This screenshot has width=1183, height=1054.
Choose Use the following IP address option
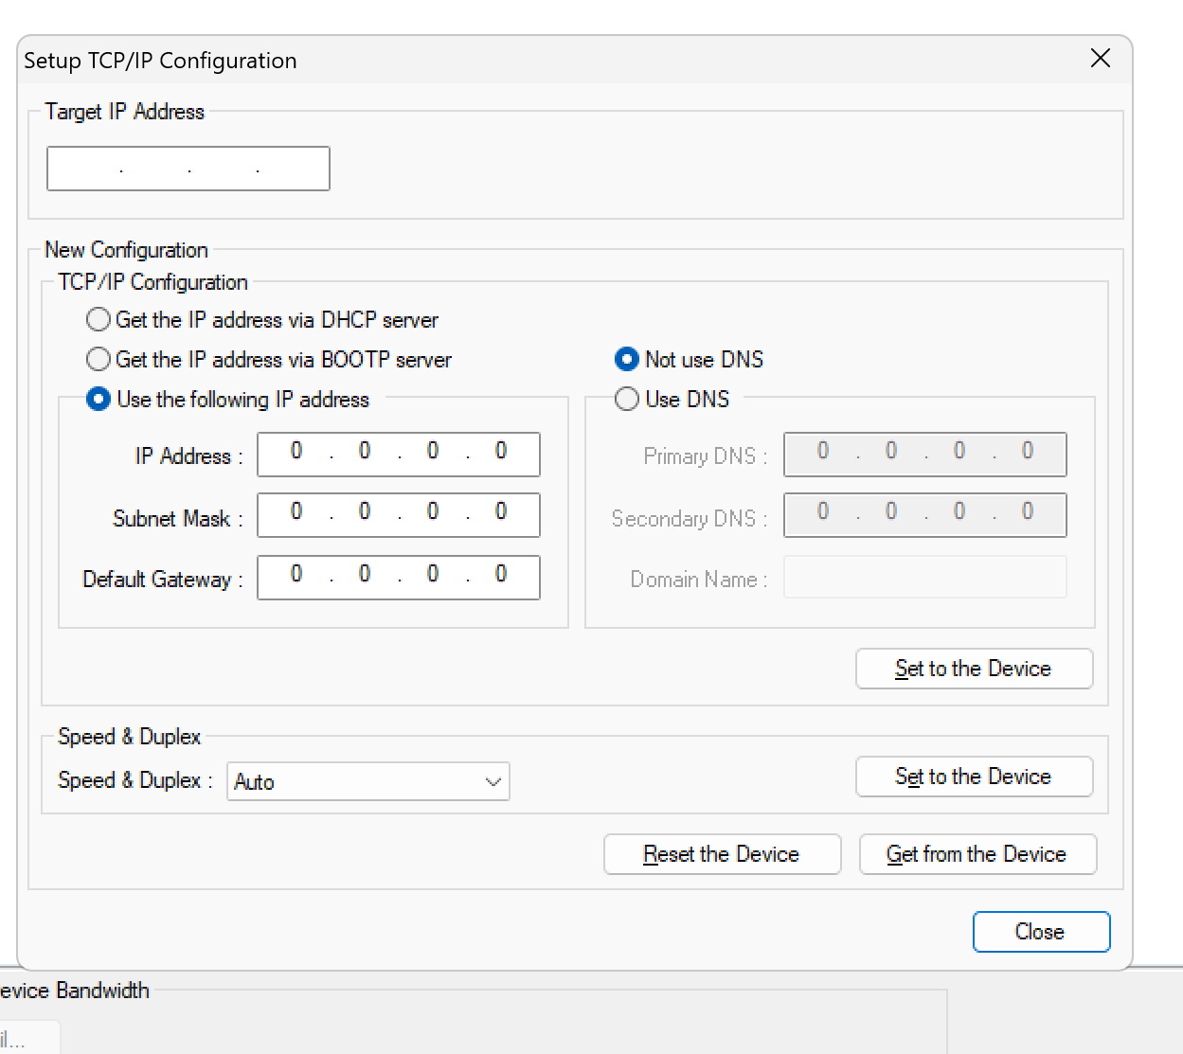pyautogui.click(x=99, y=400)
